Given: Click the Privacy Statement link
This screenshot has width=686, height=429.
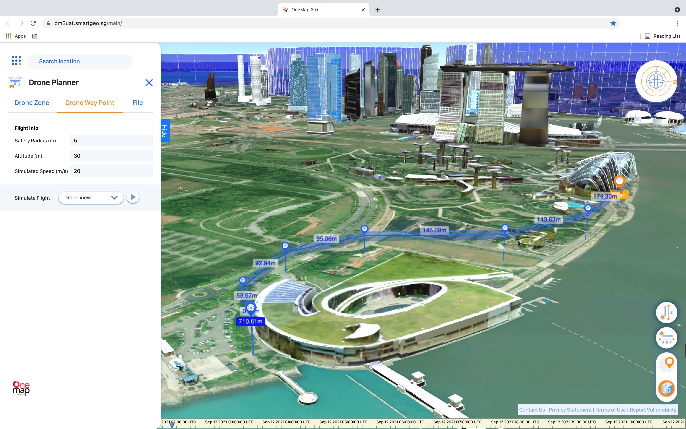Looking at the screenshot, I should coord(570,410).
